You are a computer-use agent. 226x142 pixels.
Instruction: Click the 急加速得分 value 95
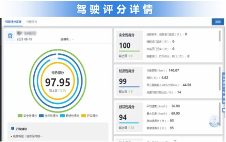tap(172, 121)
